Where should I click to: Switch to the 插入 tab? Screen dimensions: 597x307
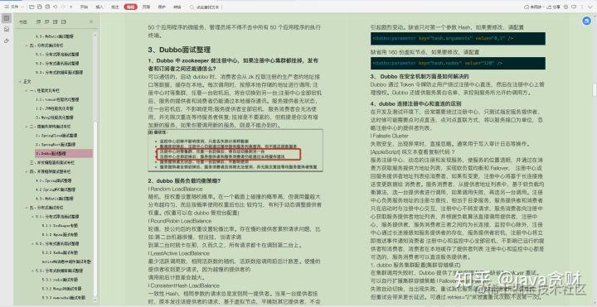pyautogui.click(x=99, y=7)
